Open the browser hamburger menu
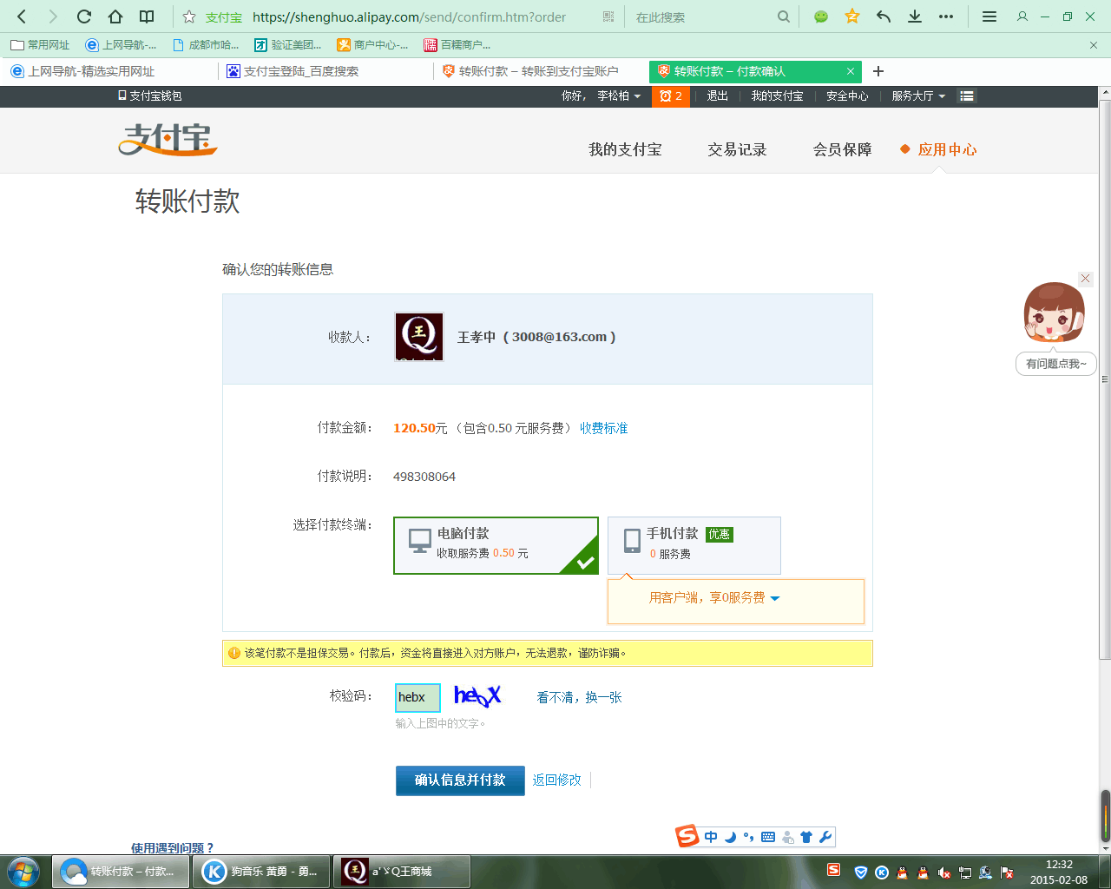Image resolution: width=1111 pixels, height=889 pixels. tap(989, 16)
